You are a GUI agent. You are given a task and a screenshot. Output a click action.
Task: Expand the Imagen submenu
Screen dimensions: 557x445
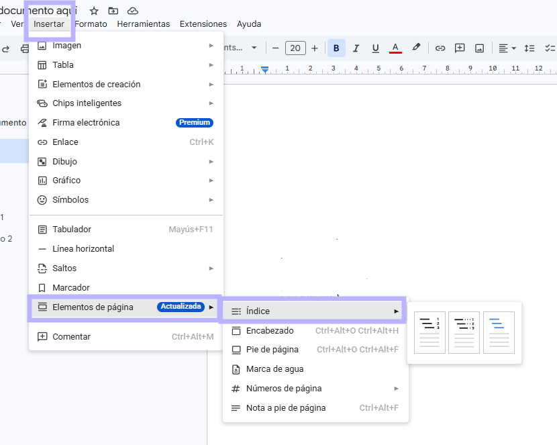coord(125,46)
